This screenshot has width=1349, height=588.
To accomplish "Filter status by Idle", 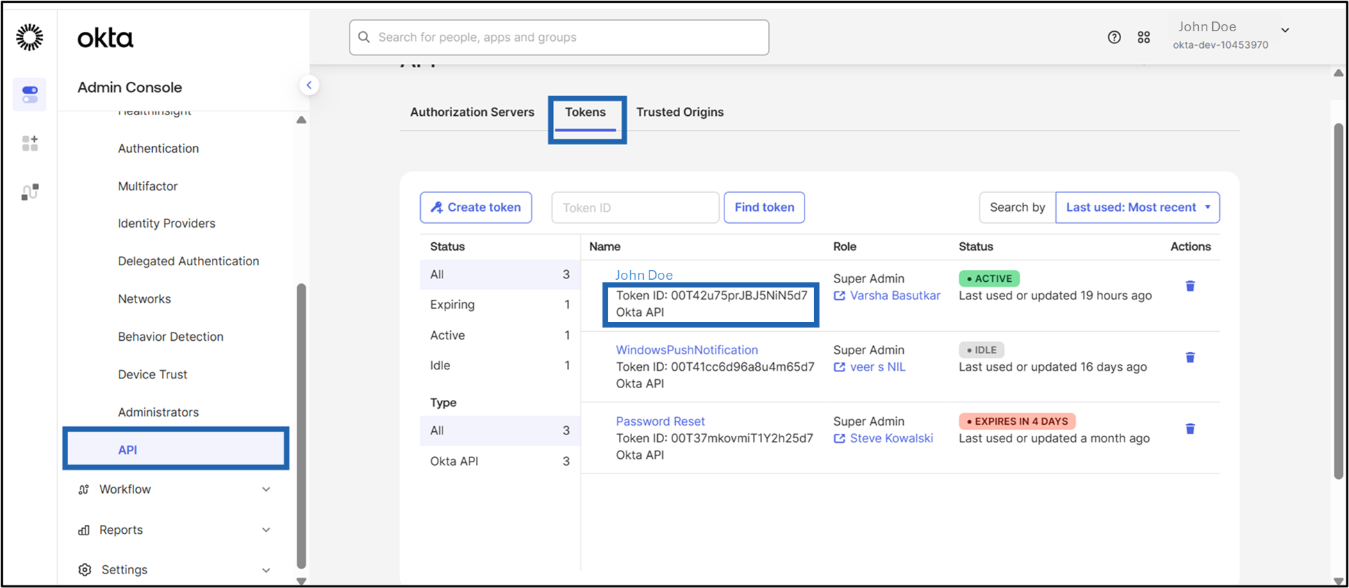I will coord(500,366).
